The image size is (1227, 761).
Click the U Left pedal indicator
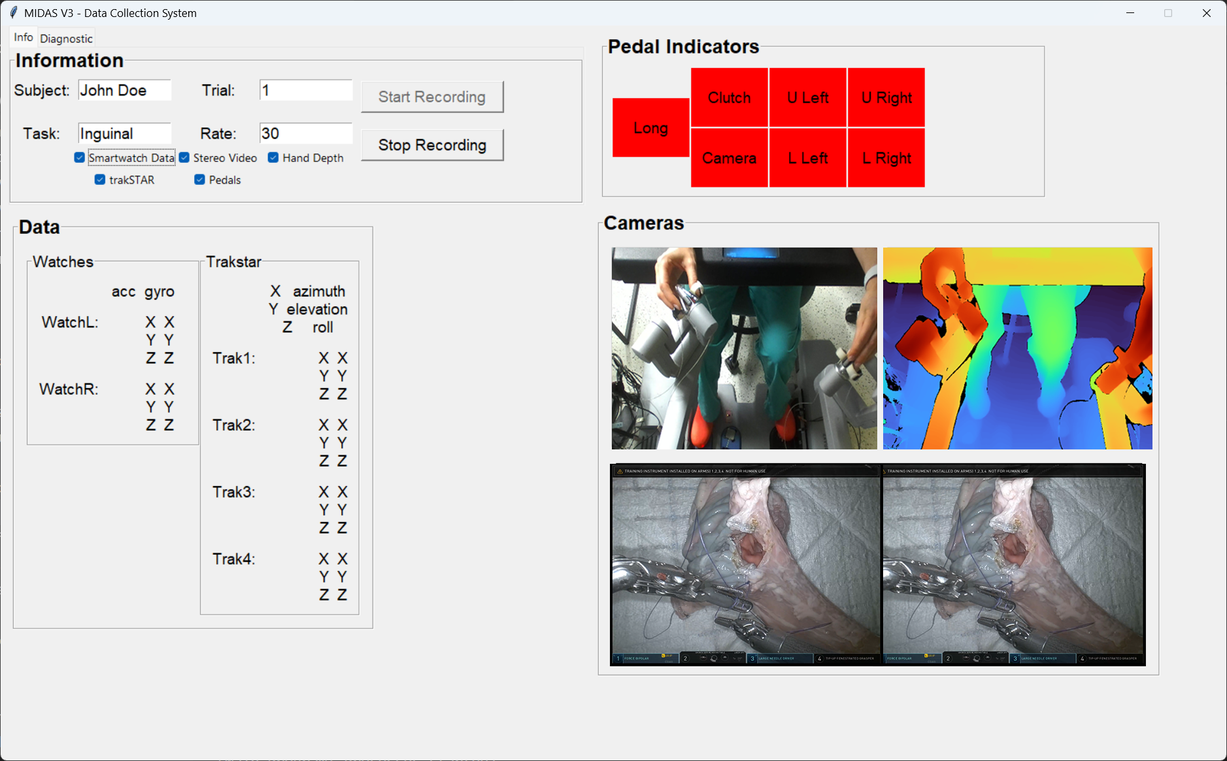[x=807, y=98]
